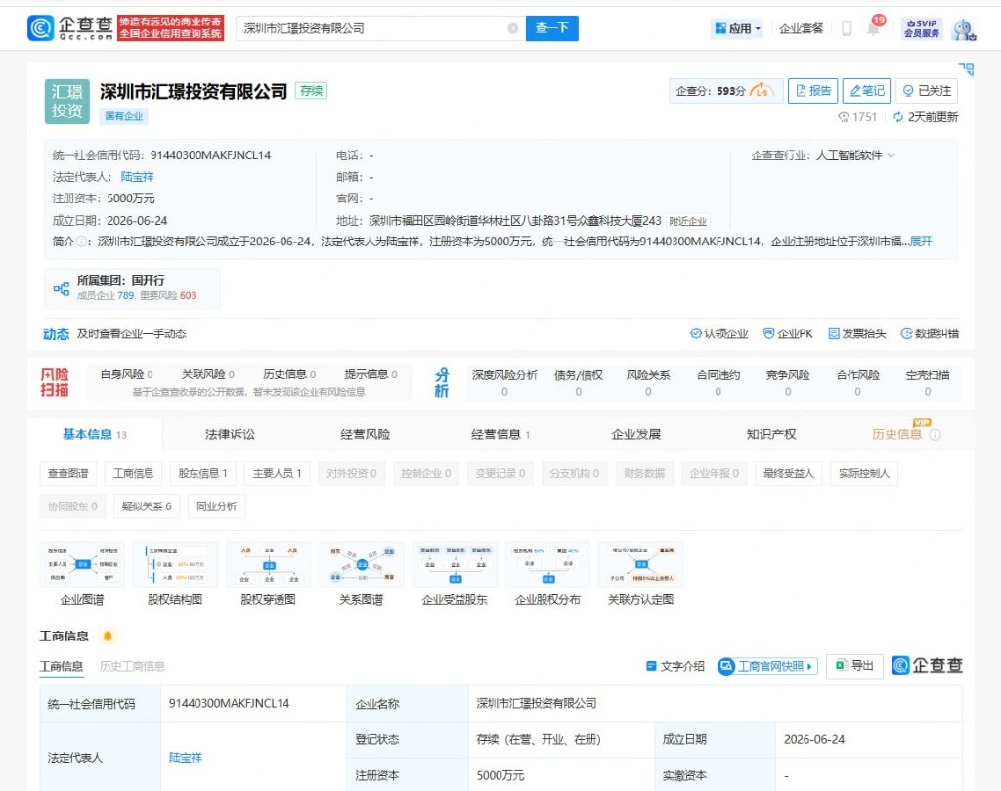The width and height of the screenshot is (1001, 791).
Task: Click the 国有企业 tag
Action: pyautogui.click(x=124, y=116)
